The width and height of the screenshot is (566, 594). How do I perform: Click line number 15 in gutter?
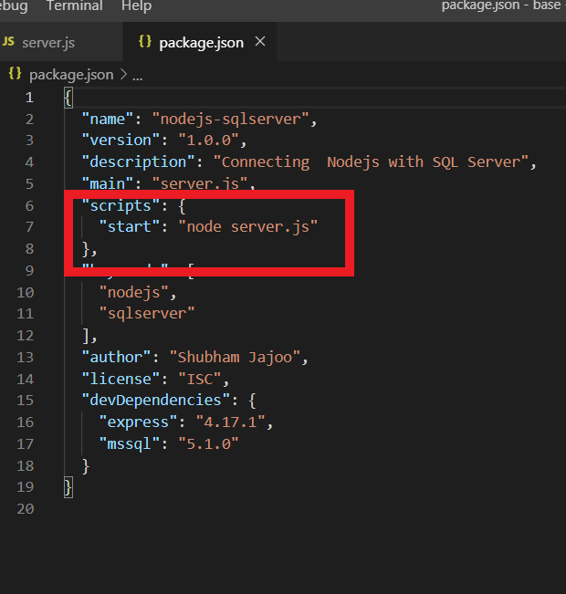(x=26, y=401)
